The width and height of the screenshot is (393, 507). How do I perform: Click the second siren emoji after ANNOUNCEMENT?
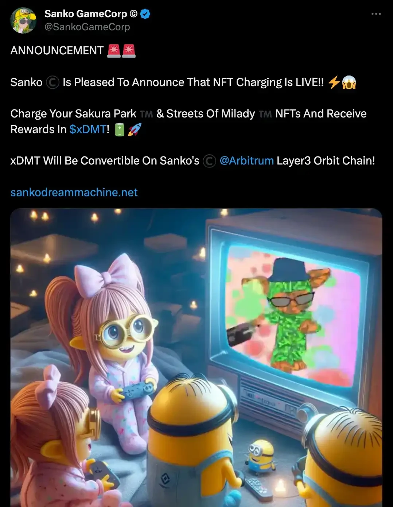tap(129, 51)
